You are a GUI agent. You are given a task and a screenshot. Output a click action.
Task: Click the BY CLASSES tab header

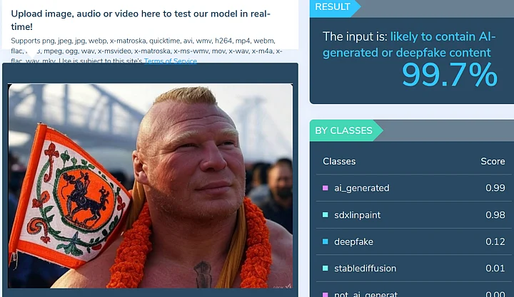click(346, 130)
